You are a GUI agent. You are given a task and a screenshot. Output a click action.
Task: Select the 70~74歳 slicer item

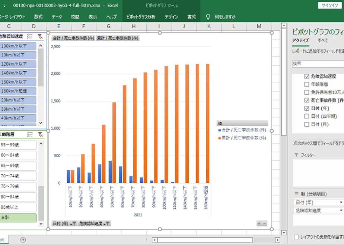click(18, 176)
